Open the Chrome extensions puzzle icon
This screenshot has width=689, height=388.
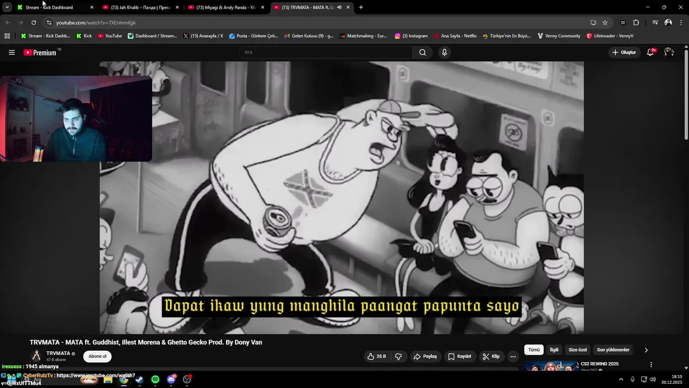[636, 23]
